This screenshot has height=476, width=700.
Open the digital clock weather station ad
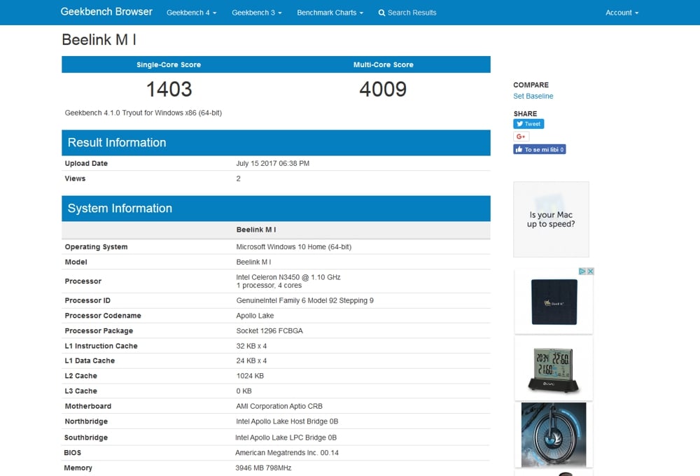click(x=553, y=367)
